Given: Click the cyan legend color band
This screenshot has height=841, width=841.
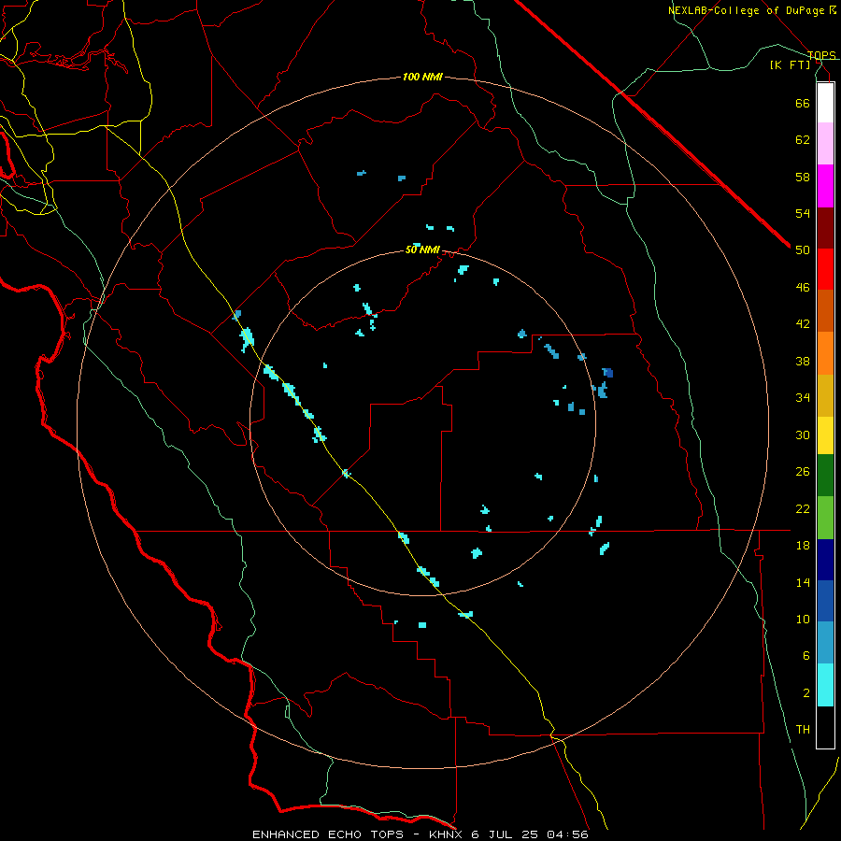Looking at the screenshot, I should (x=825, y=685).
